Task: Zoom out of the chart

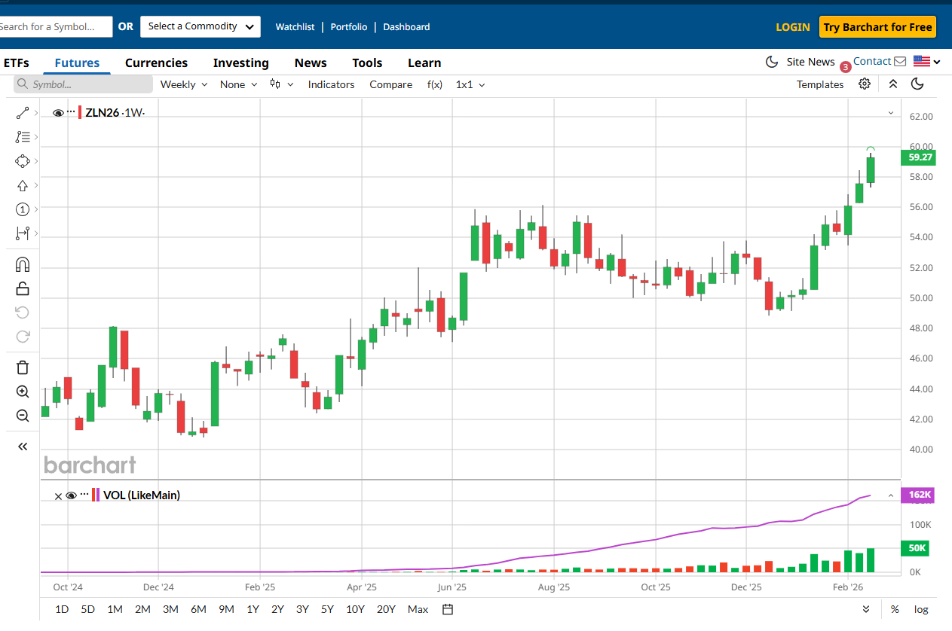Action: (23, 416)
